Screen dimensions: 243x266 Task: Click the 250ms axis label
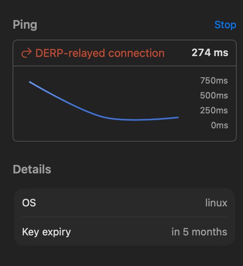point(214,111)
